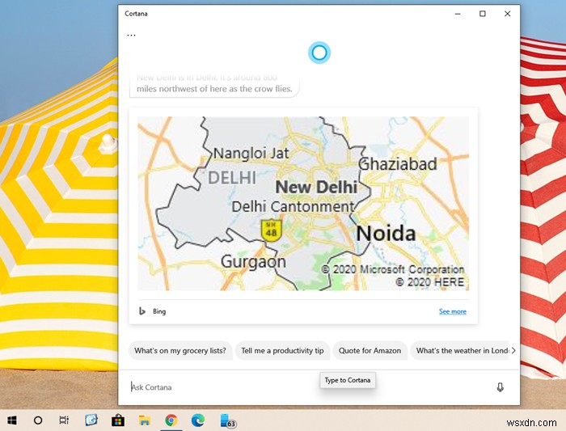566x431 pixels.
Task: Launch Microsoft Store from taskbar
Action: pos(118,420)
